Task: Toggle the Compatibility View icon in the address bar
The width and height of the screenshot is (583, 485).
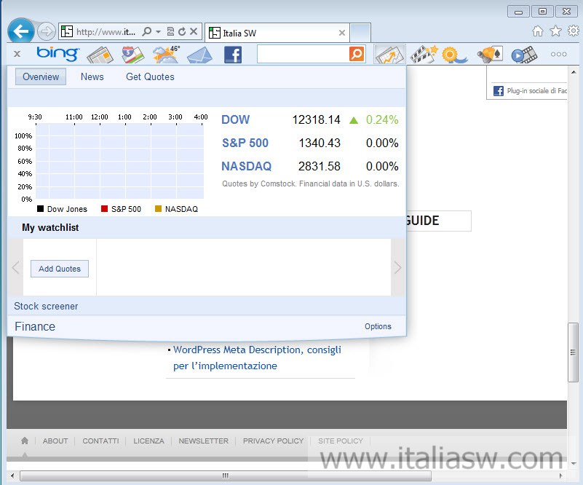Action: [x=170, y=31]
